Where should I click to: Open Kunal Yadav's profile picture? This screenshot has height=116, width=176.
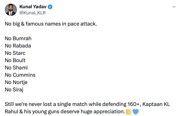pyautogui.click(x=11, y=10)
